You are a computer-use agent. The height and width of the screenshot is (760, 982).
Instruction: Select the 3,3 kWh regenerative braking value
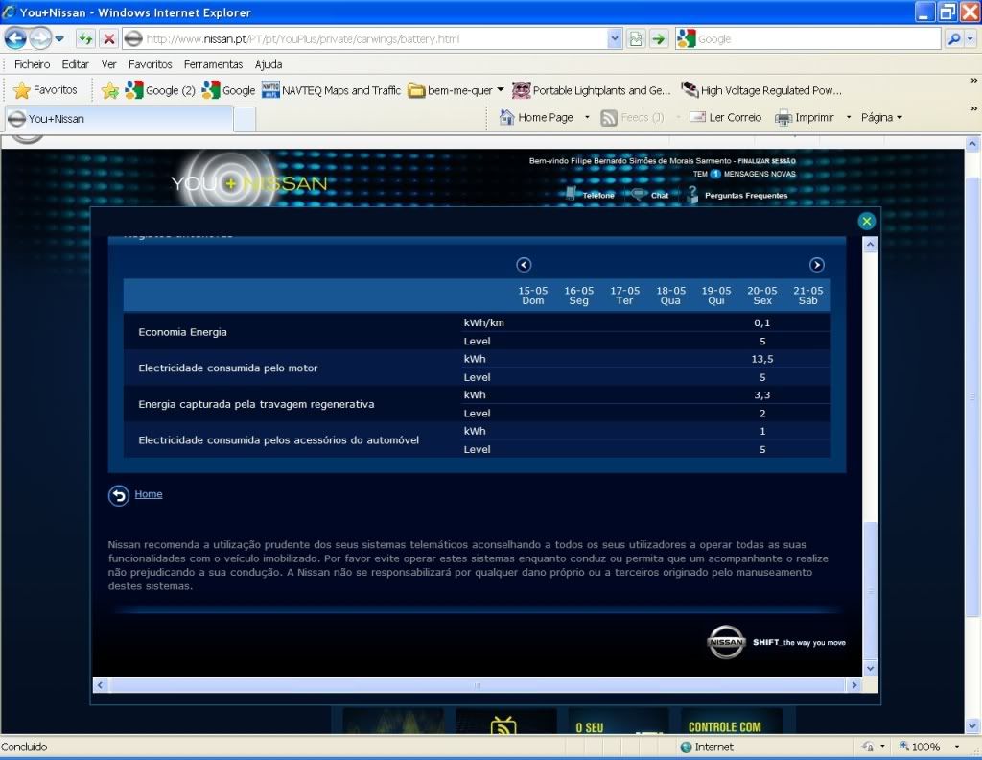click(762, 394)
